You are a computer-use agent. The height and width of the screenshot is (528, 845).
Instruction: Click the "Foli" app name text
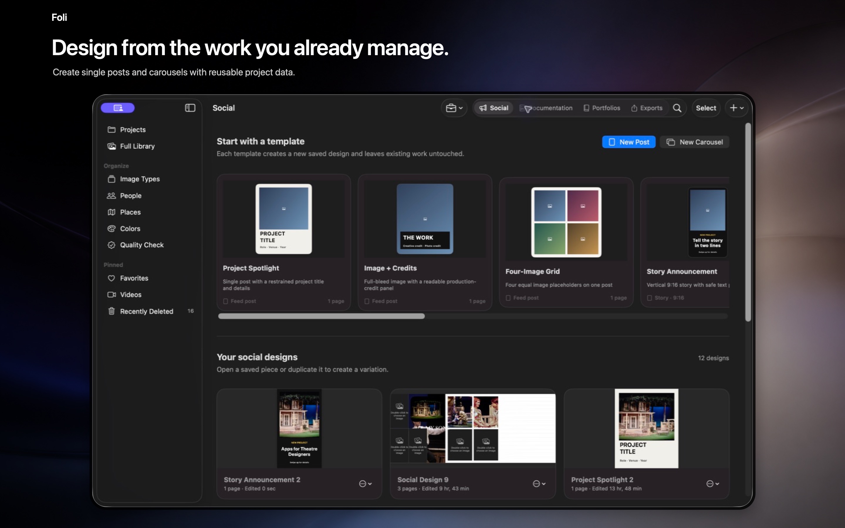pyautogui.click(x=59, y=17)
